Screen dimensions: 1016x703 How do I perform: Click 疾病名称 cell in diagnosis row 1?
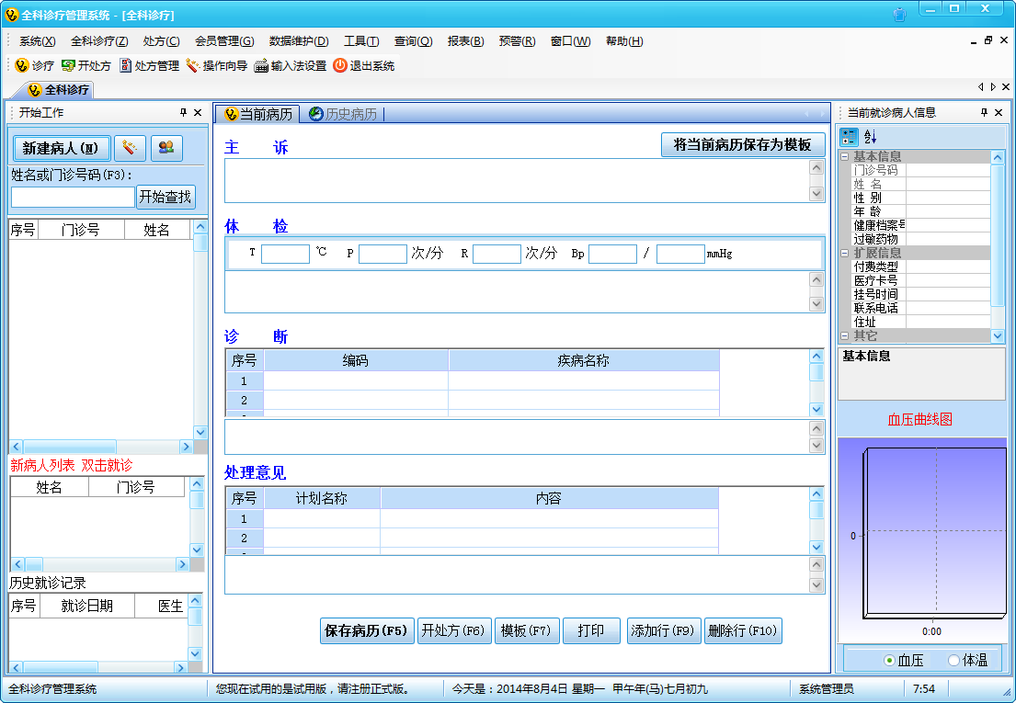coord(584,380)
